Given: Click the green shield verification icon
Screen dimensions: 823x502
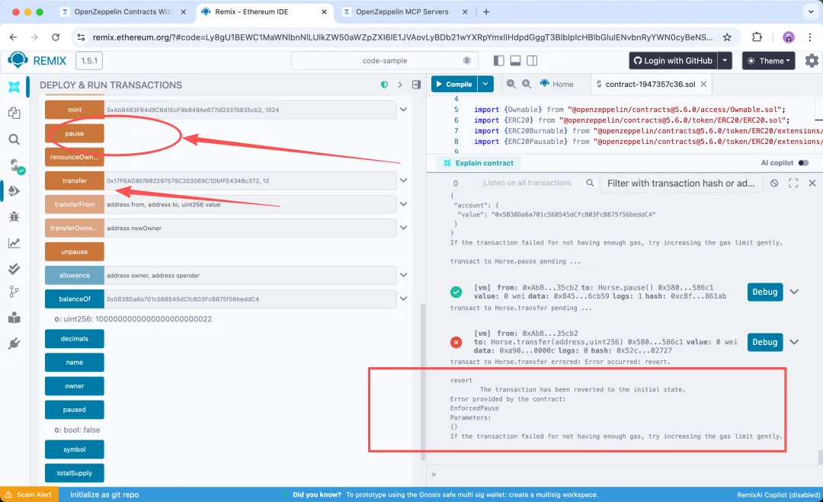Looking at the screenshot, I should 384,85.
